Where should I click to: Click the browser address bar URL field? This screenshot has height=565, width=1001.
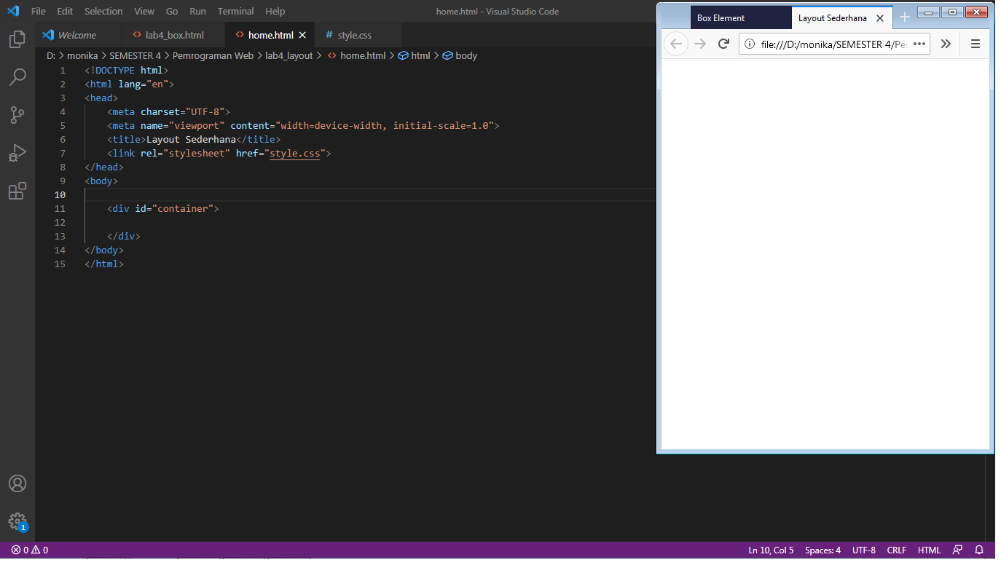pyautogui.click(x=833, y=44)
